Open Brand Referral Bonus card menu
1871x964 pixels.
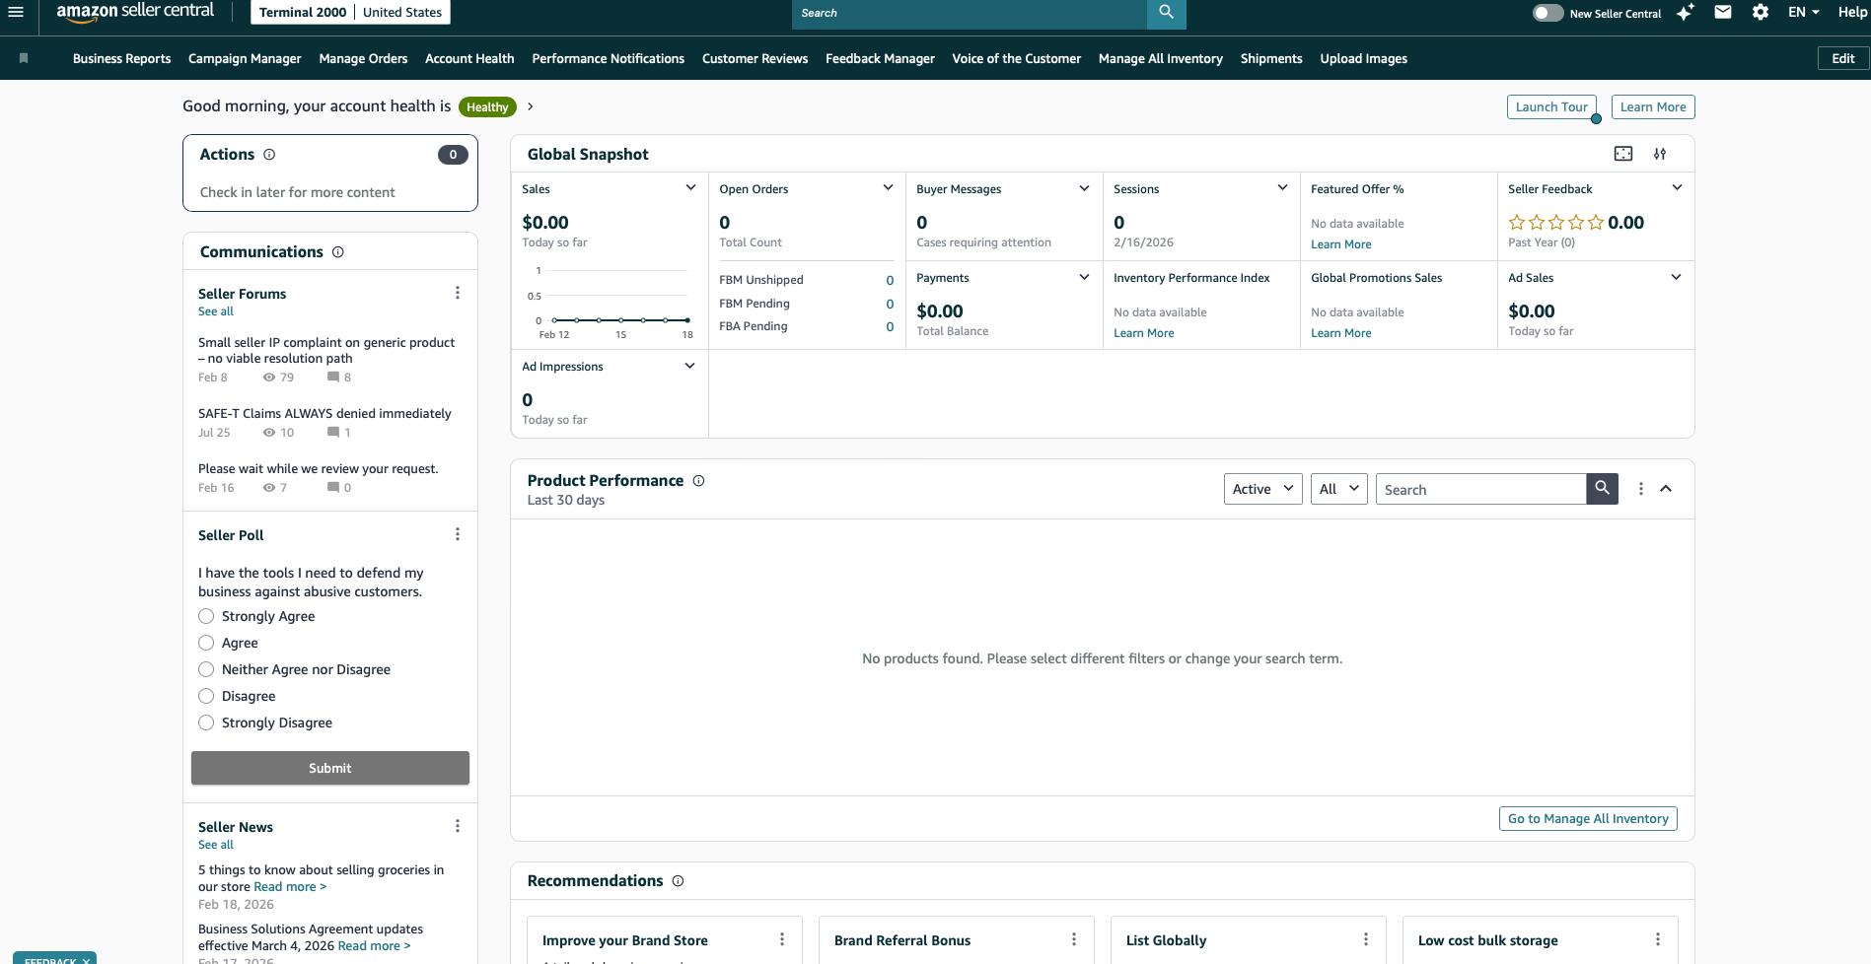tap(1074, 939)
